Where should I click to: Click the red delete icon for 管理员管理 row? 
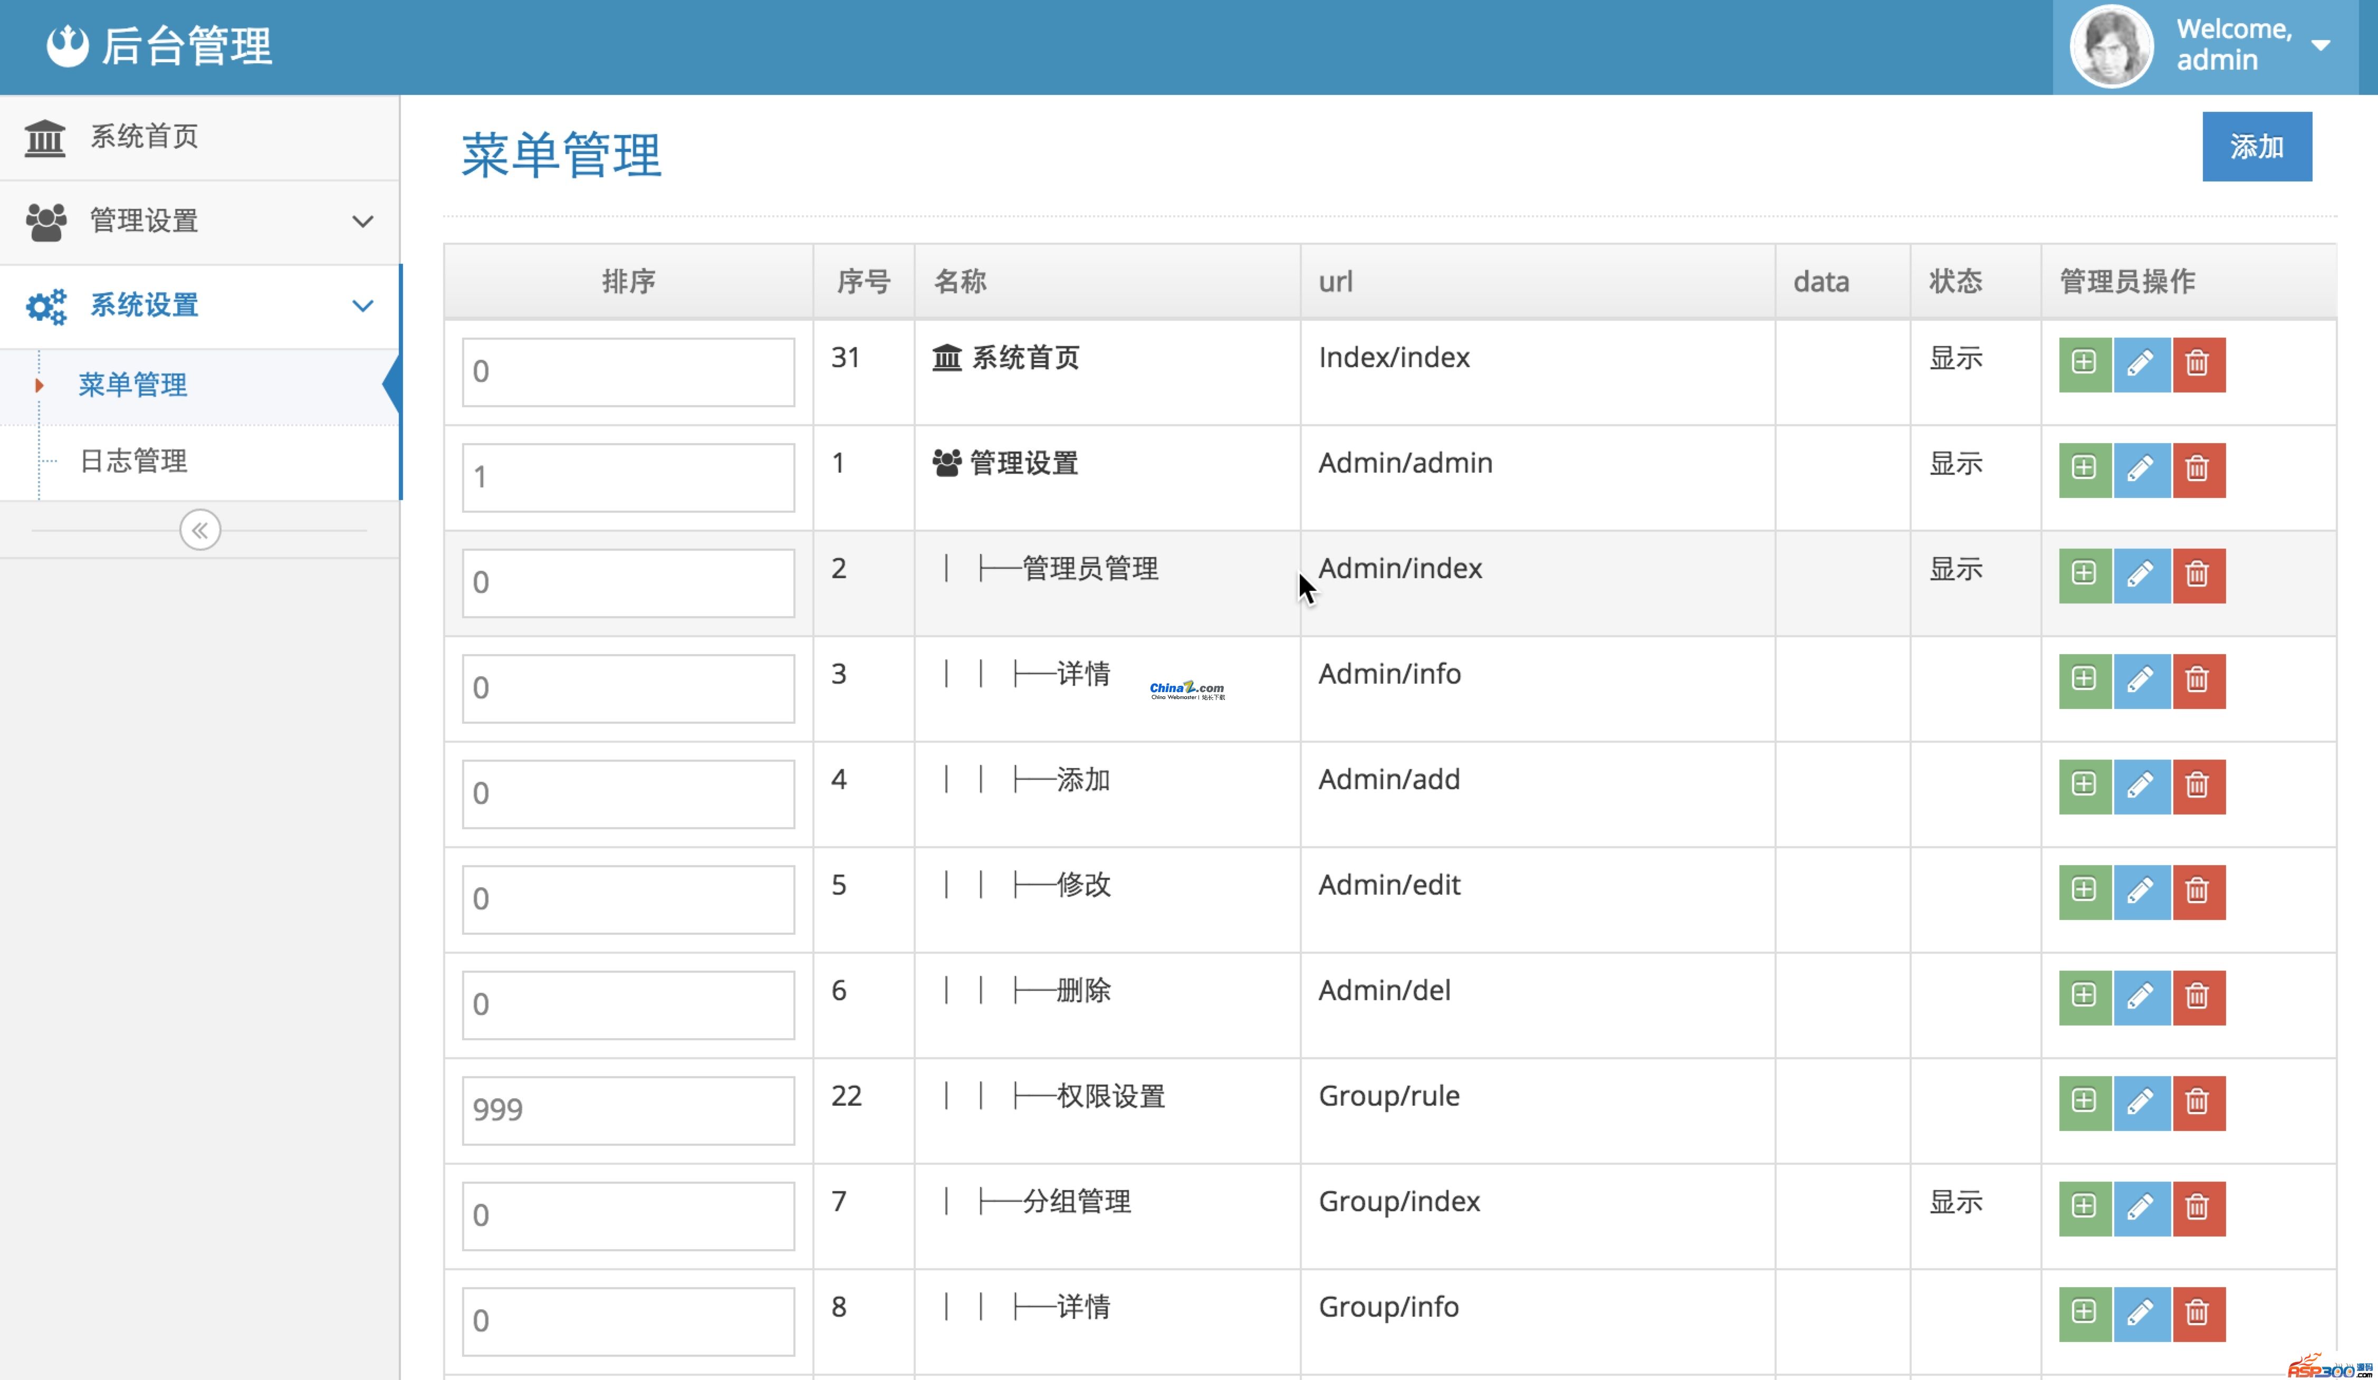pyautogui.click(x=2198, y=575)
